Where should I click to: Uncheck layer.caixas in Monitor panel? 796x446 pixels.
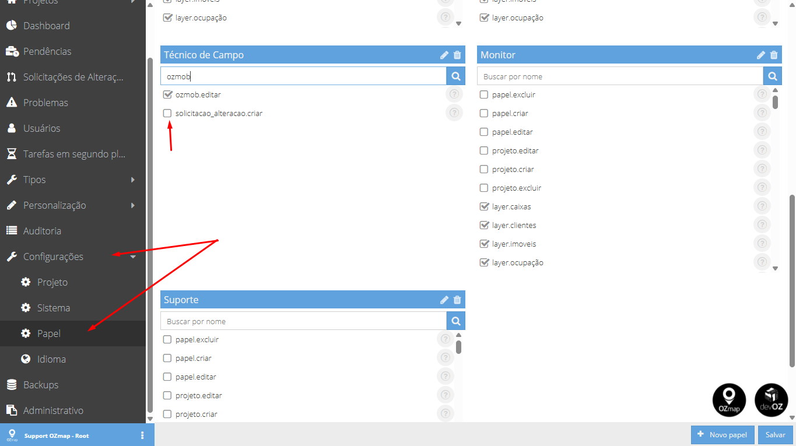pyautogui.click(x=484, y=206)
